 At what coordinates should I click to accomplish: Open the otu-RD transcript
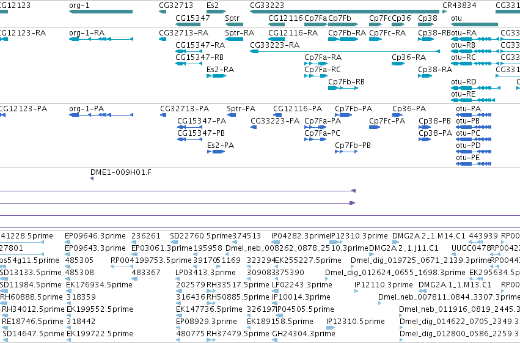(475, 88)
